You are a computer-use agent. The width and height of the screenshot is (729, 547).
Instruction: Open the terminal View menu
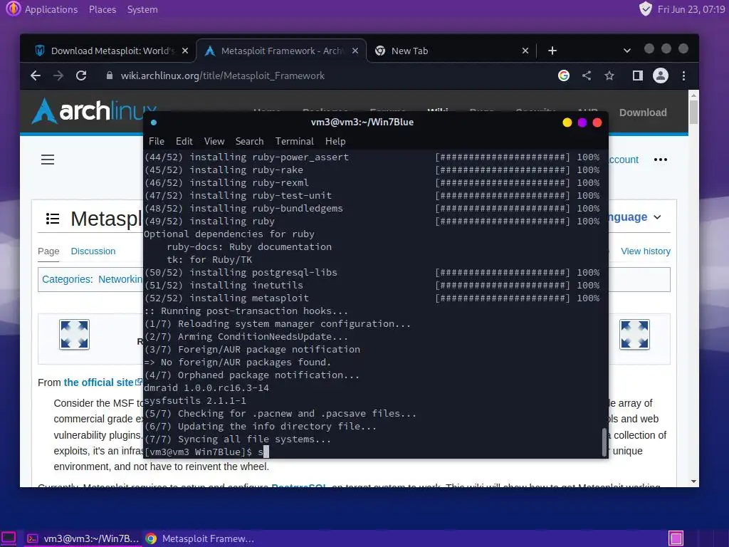[214, 142]
